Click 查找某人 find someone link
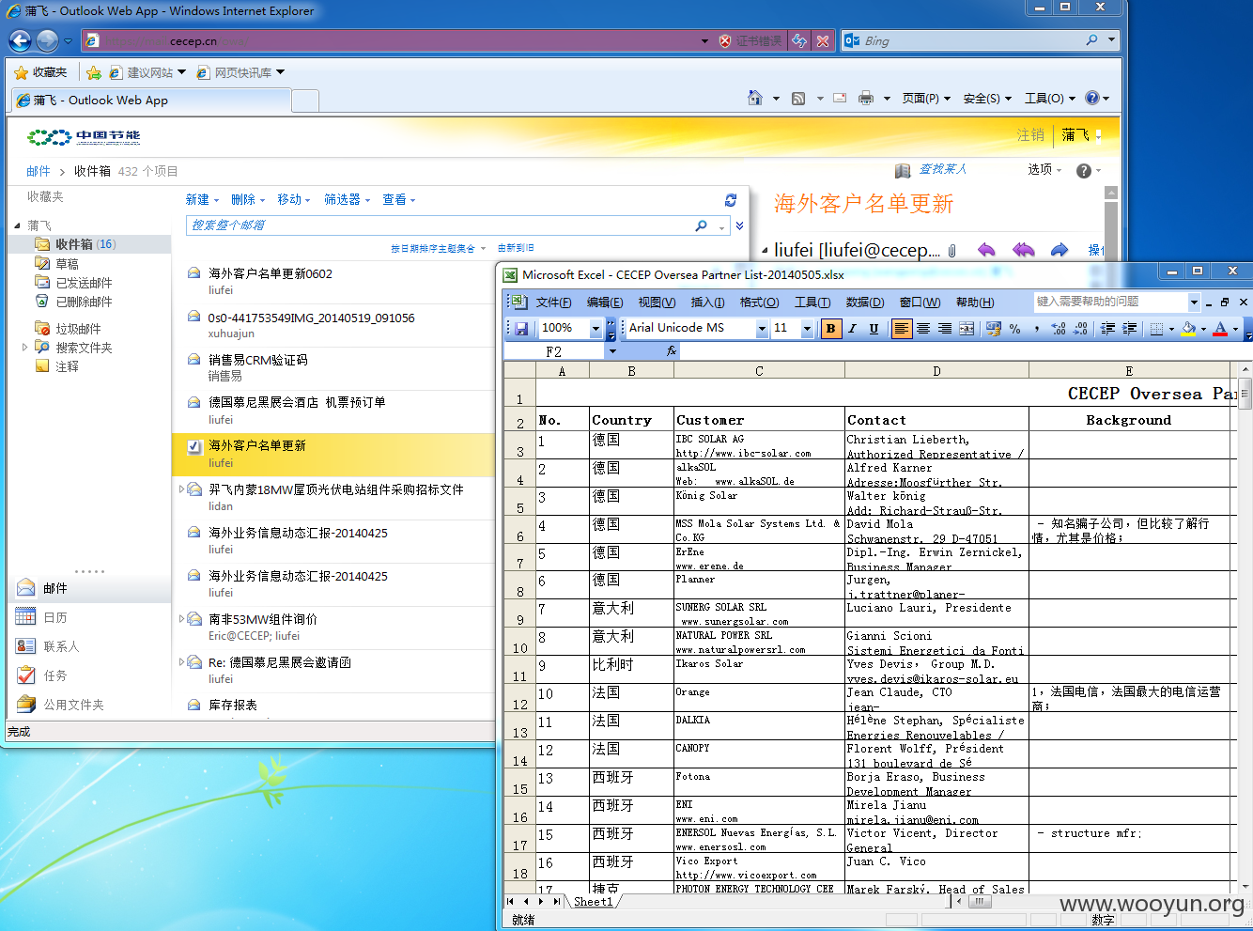Screen dimensions: 1253x931 pos(943,169)
